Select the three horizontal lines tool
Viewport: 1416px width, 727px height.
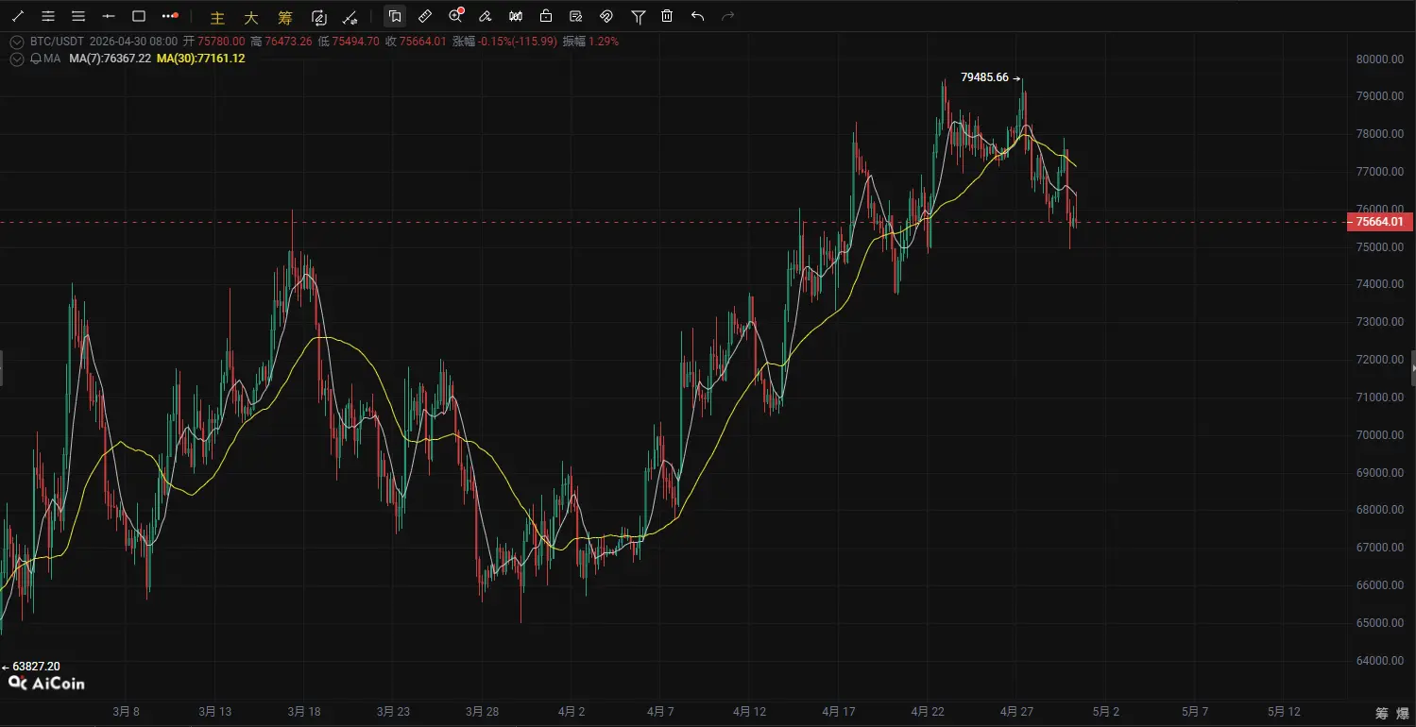tap(78, 16)
